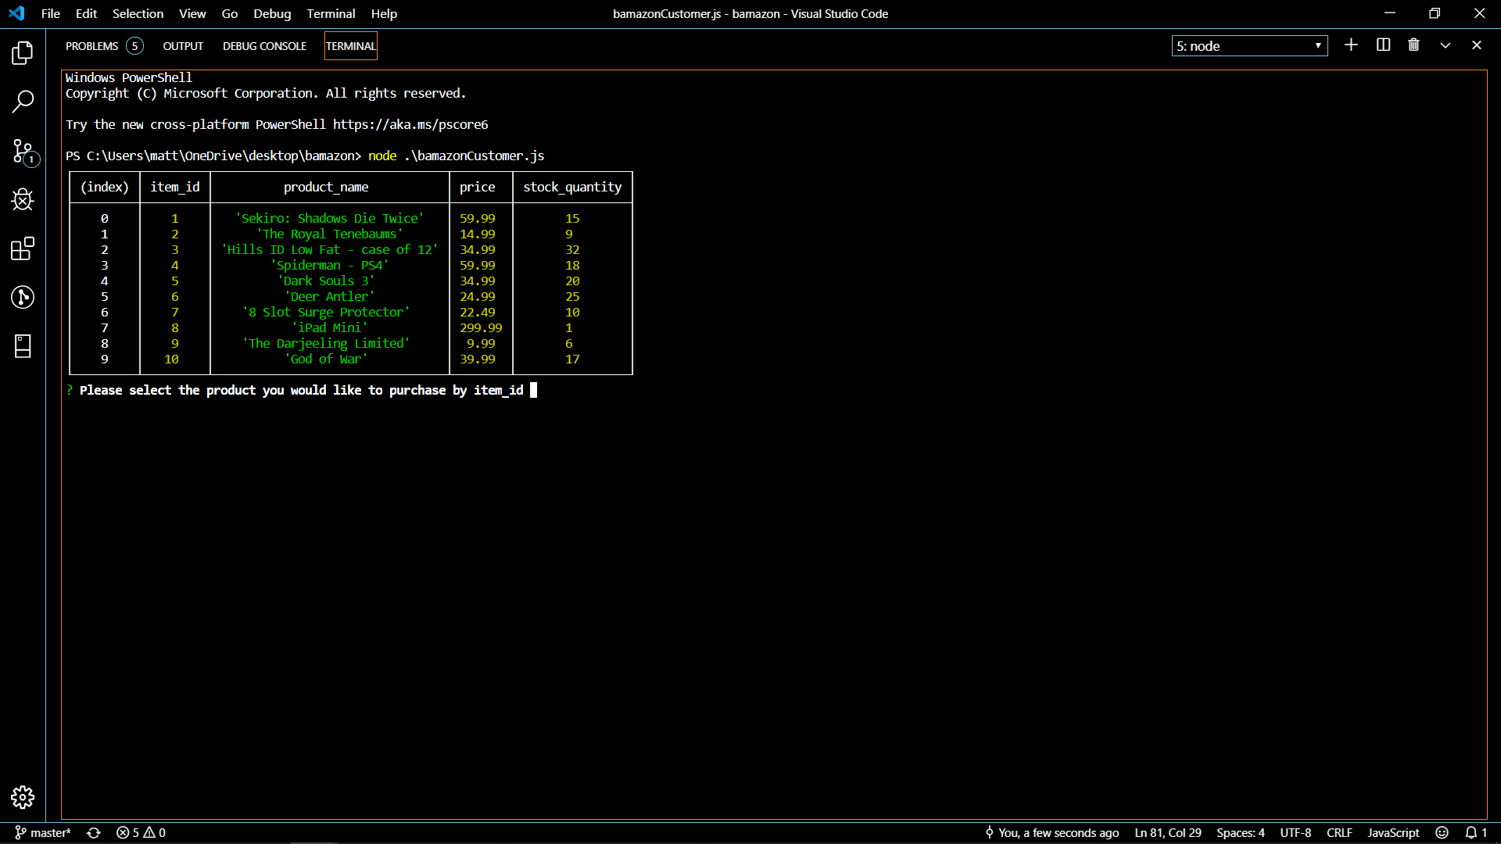
Task: Open the Explorer view in activity bar
Action: pos(23,53)
